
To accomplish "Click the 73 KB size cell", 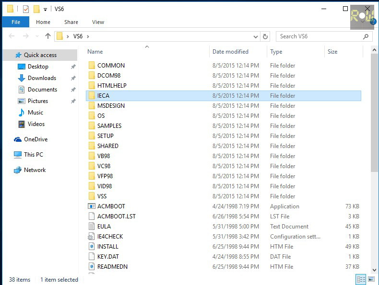I will point(352,206).
